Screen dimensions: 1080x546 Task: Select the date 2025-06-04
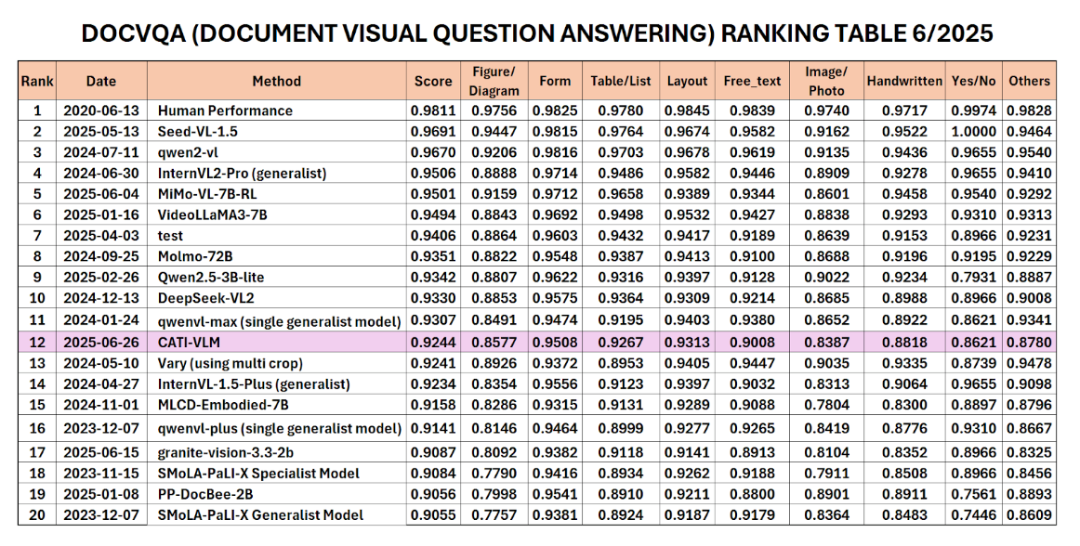click(x=101, y=194)
